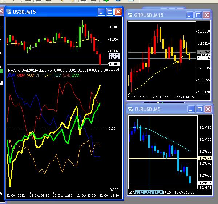
Task: Click the 12 Oct 11:30 time label
Action: pos(63,196)
